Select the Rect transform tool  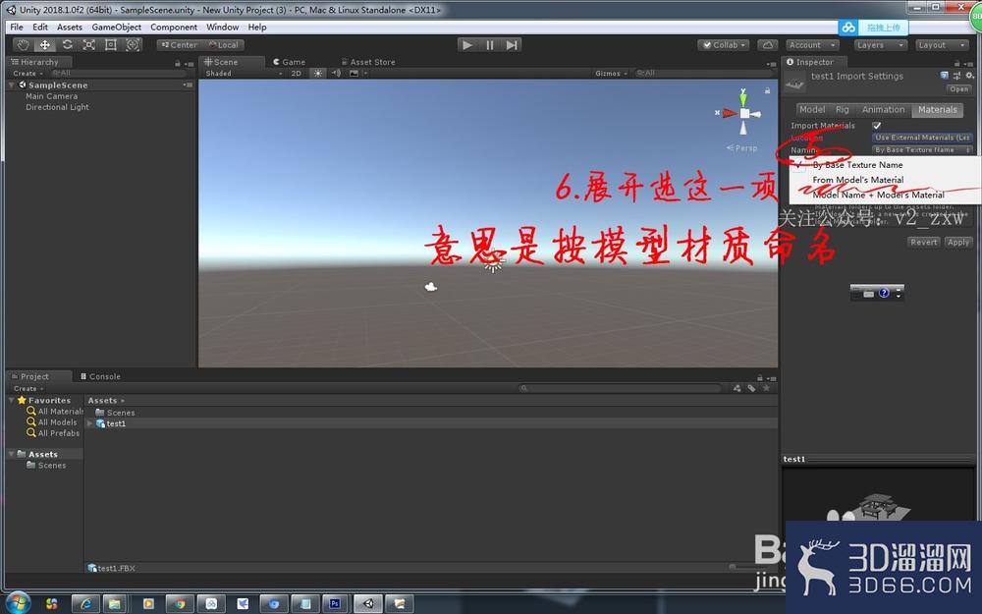pyautogui.click(x=111, y=45)
